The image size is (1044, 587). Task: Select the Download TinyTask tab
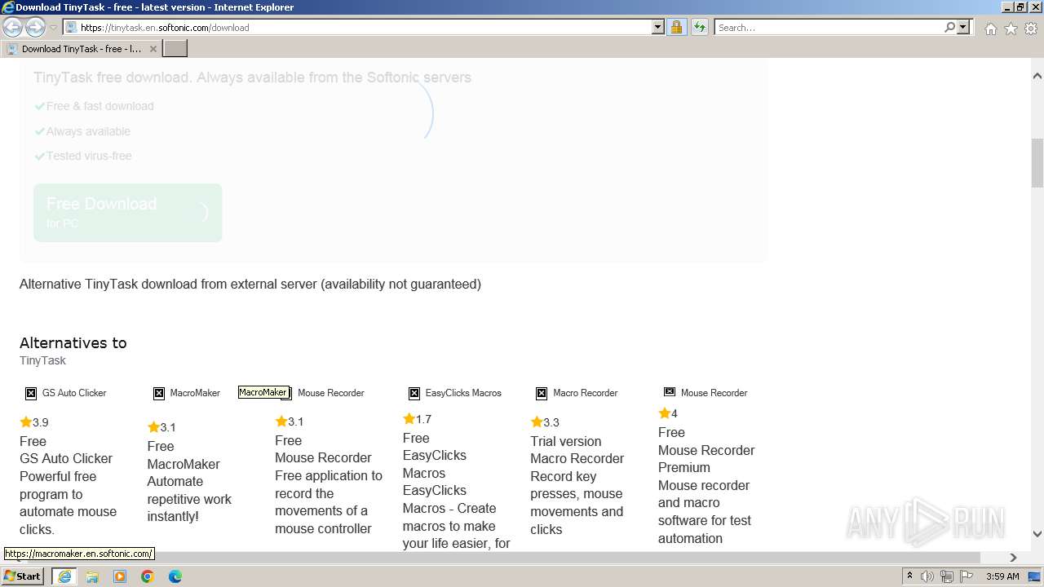(82, 49)
